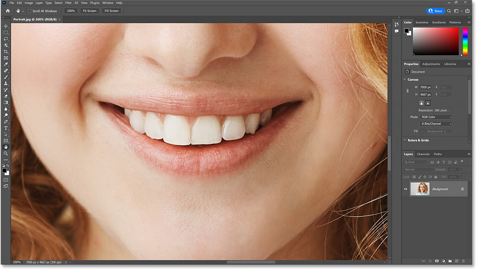Image resolution: width=477 pixels, height=270 pixels.
Task: Select the Crop tool
Action: pyautogui.click(x=6, y=52)
